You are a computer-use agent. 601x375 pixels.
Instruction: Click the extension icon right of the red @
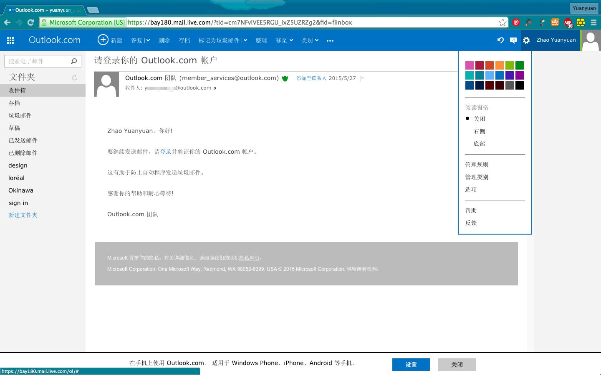coord(529,22)
